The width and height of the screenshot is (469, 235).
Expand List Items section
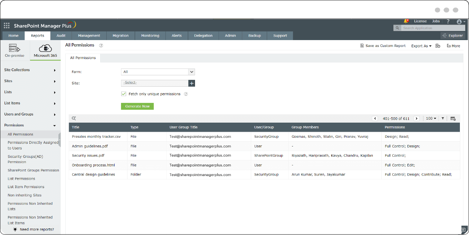point(30,103)
